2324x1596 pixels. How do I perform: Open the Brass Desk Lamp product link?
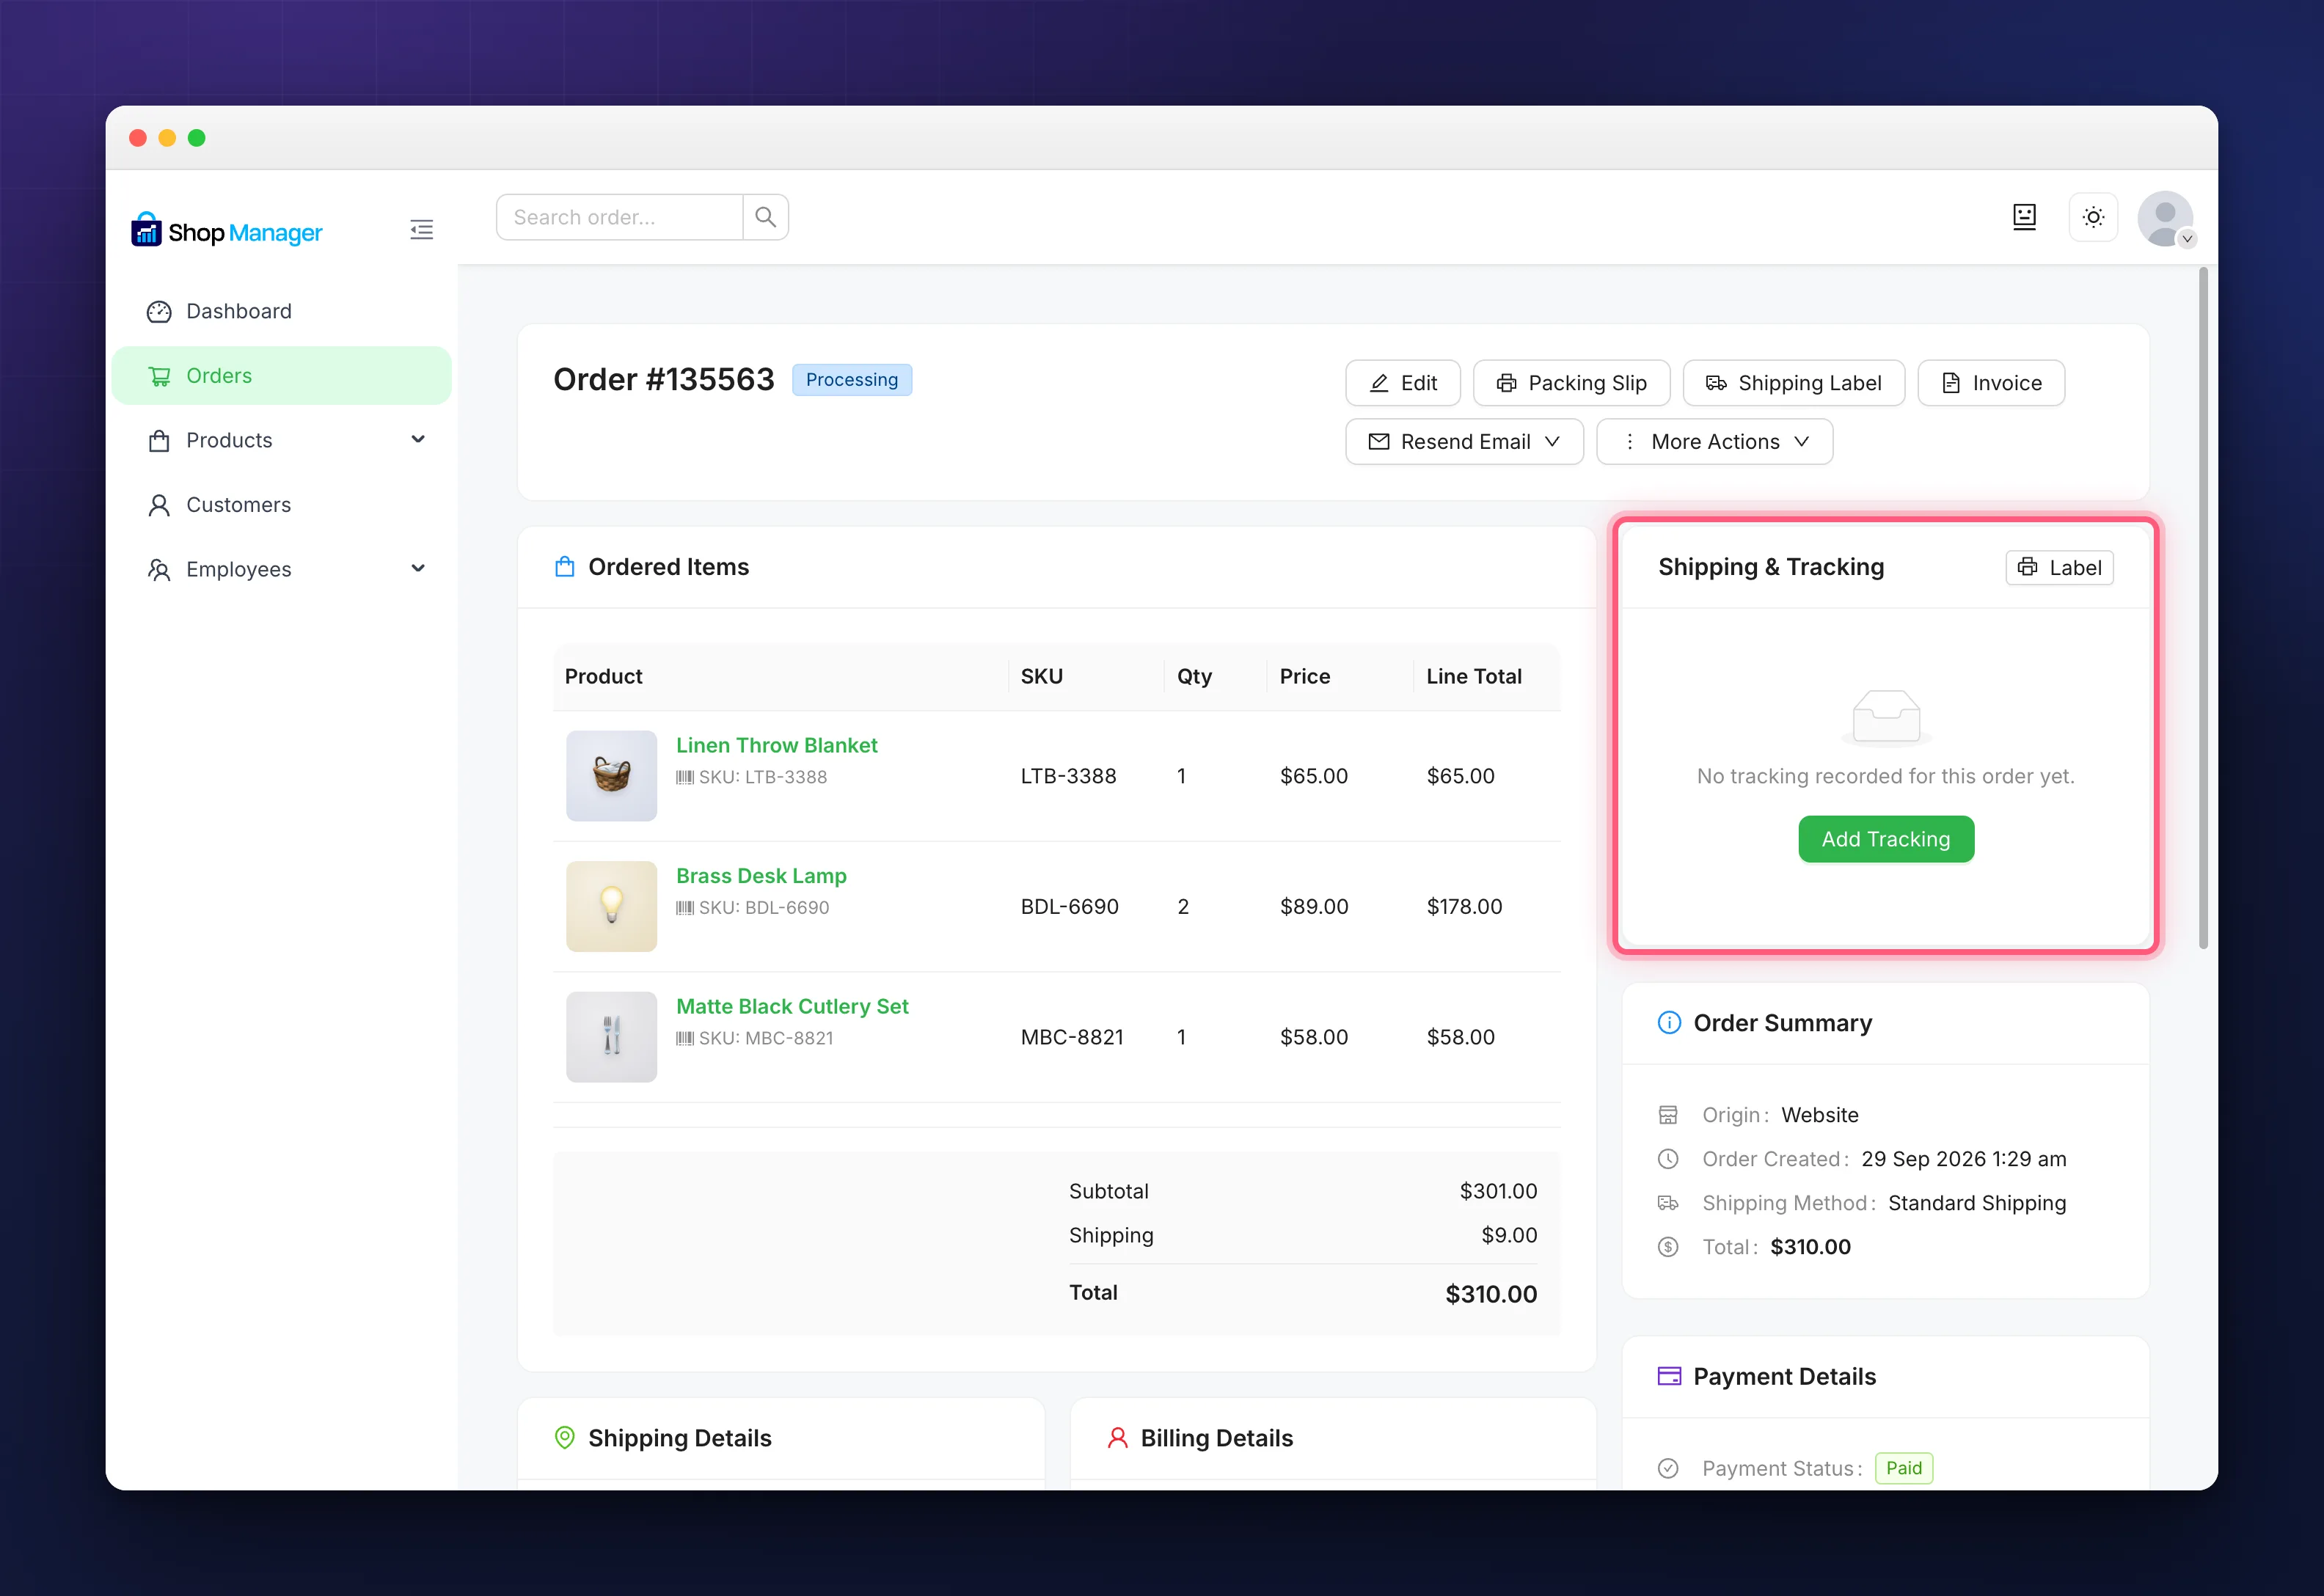click(761, 876)
